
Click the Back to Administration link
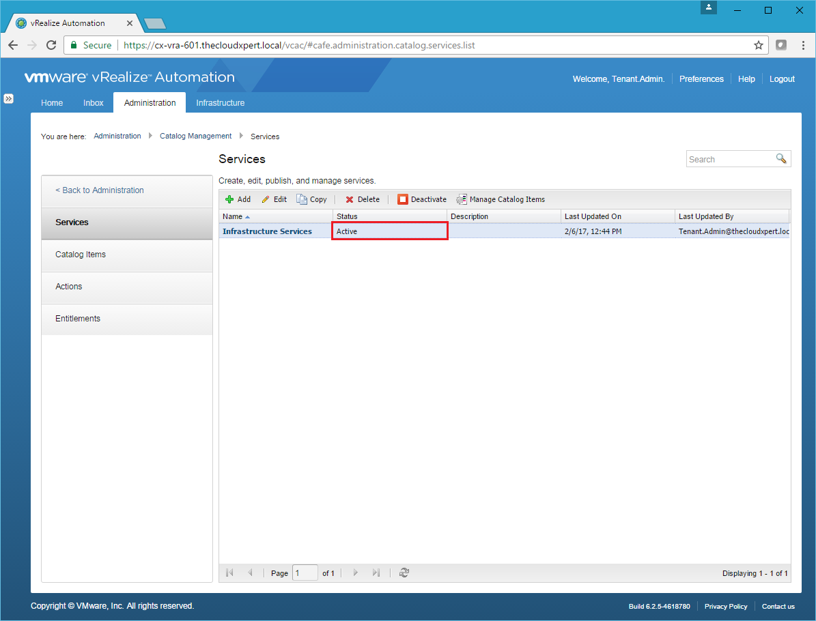coord(100,190)
